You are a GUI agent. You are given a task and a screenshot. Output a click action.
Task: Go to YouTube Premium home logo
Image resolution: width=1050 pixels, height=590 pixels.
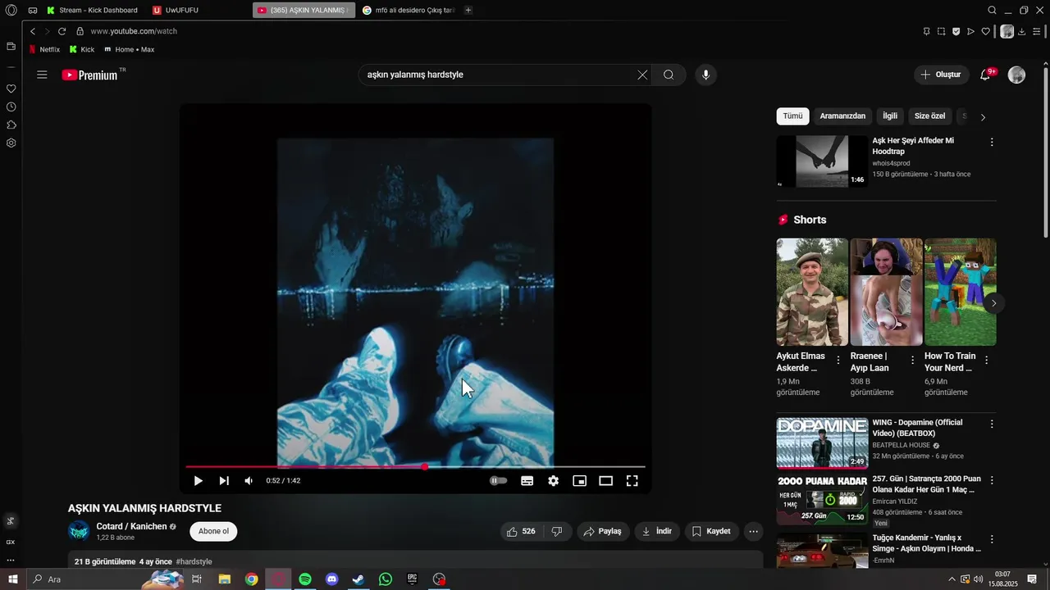(x=90, y=75)
